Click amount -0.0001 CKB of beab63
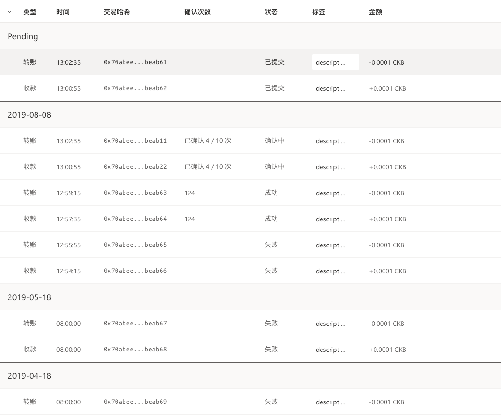Viewport: 501px width, 420px height. tap(386, 193)
